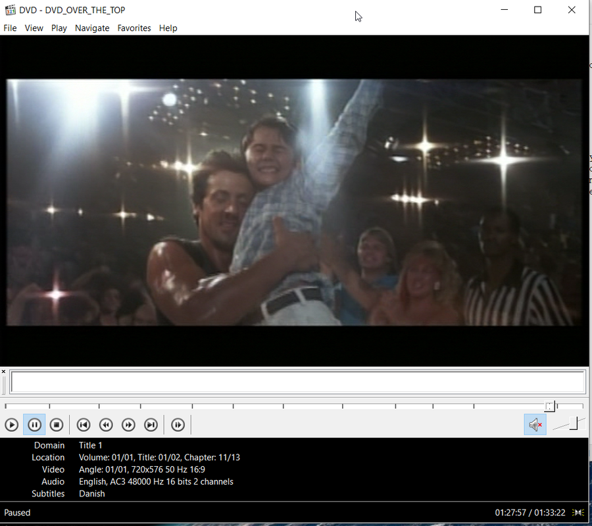The image size is (592, 526).
Task: Open the View menu
Action: coord(34,28)
